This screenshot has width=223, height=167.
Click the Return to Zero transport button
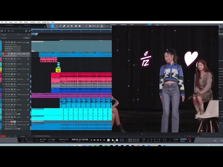104,140
